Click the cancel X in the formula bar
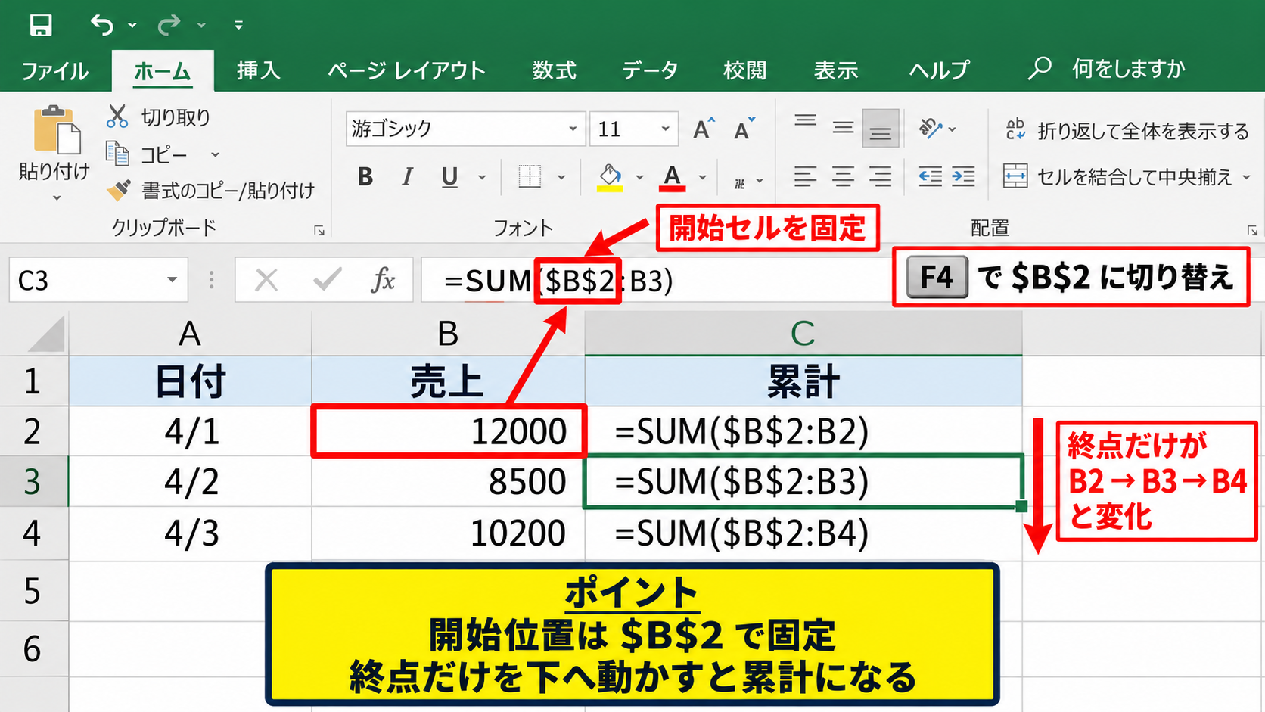Screen dimensions: 1265x712 click(266, 281)
